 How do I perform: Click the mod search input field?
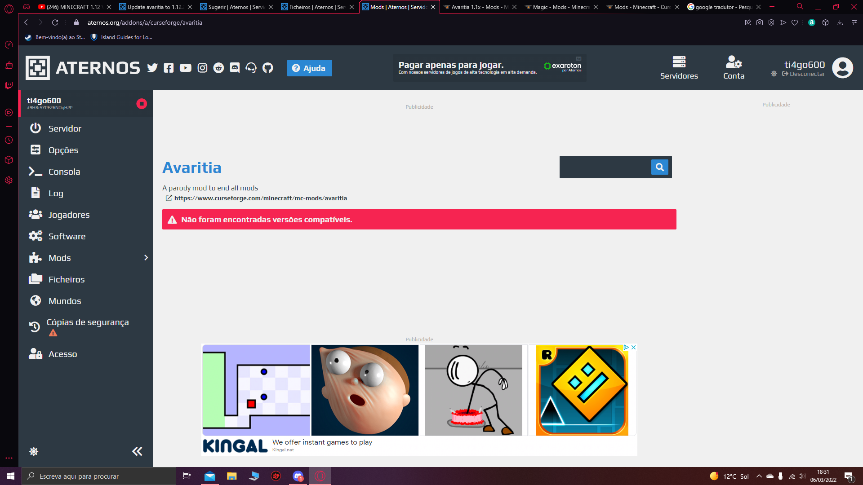(605, 167)
